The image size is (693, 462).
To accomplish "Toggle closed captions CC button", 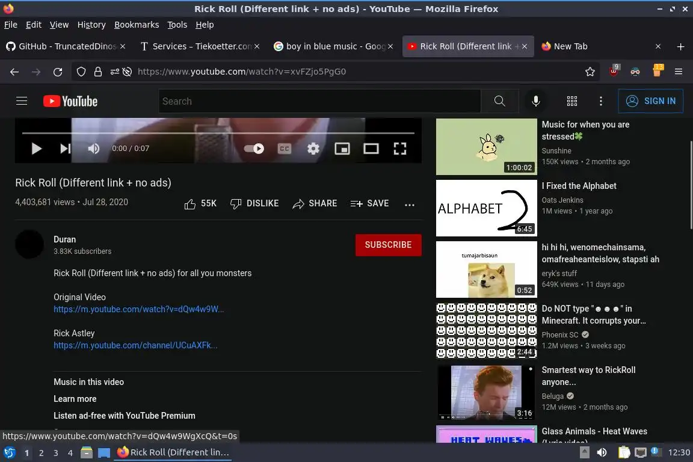I will coord(284,149).
